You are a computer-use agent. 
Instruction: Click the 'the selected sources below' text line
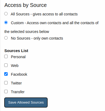[x=27, y=32]
